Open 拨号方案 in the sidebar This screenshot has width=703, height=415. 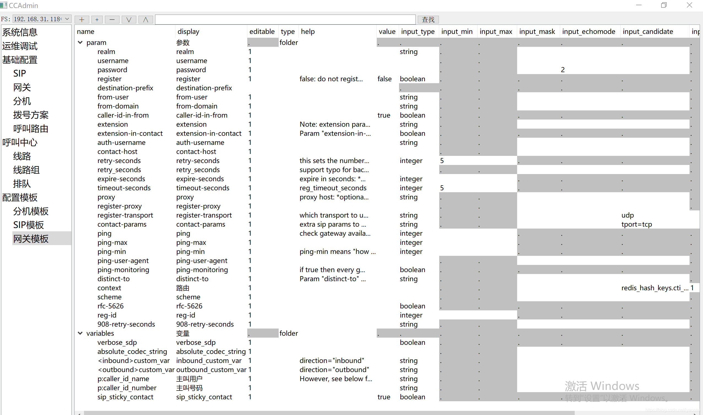(31, 115)
